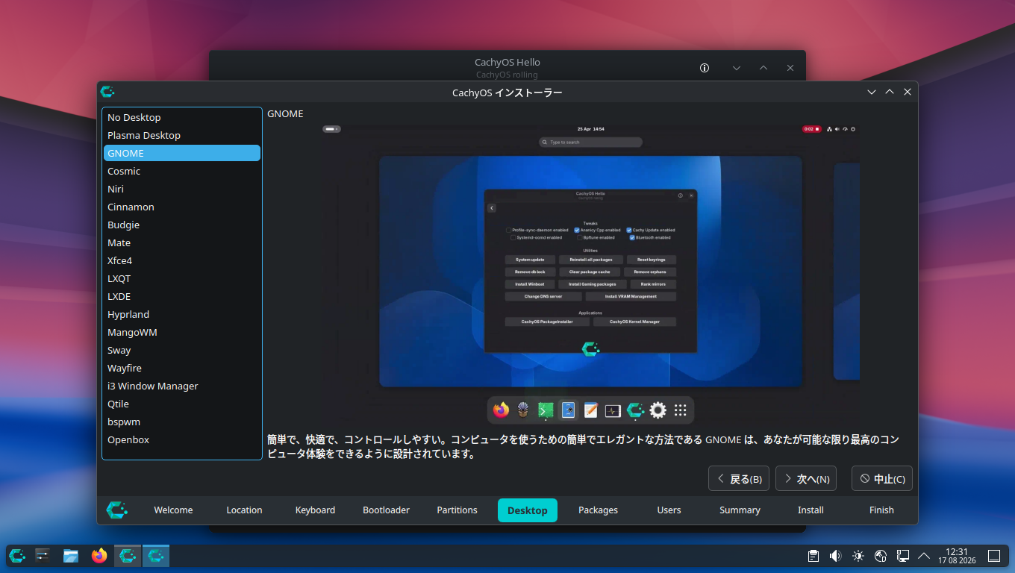1015x573 pixels.
Task: Choose the "Sway" entry
Action: tap(182, 350)
